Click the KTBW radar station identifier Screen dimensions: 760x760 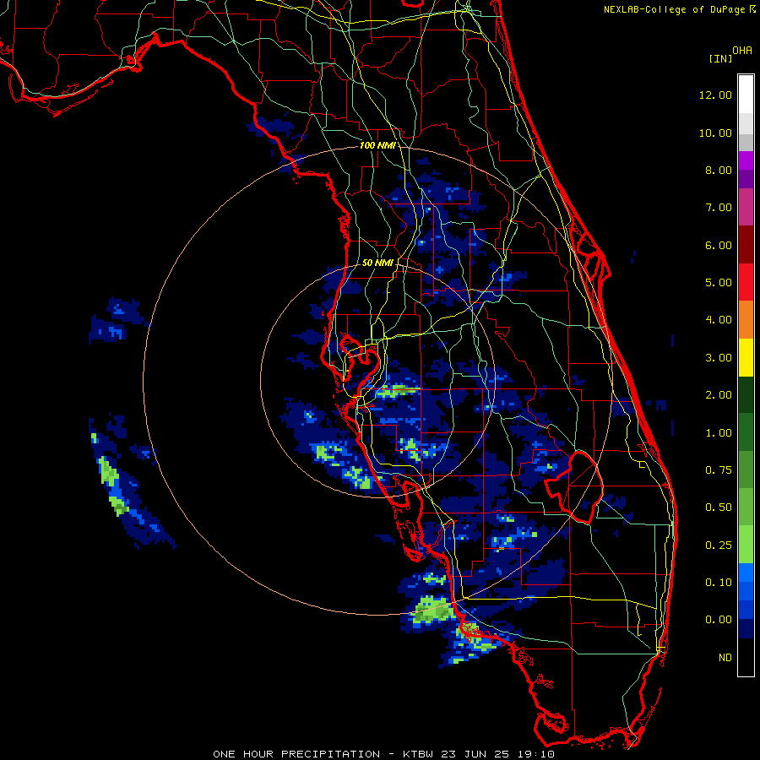click(x=418, y=754)
